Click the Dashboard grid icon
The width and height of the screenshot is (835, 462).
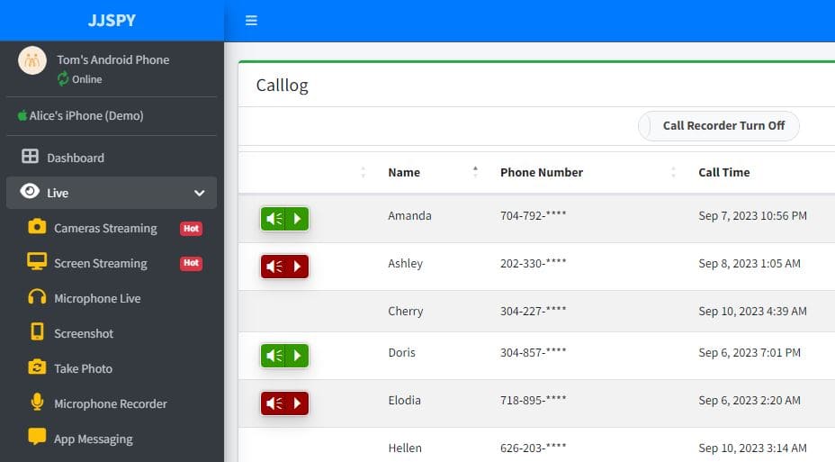(30, 156)
